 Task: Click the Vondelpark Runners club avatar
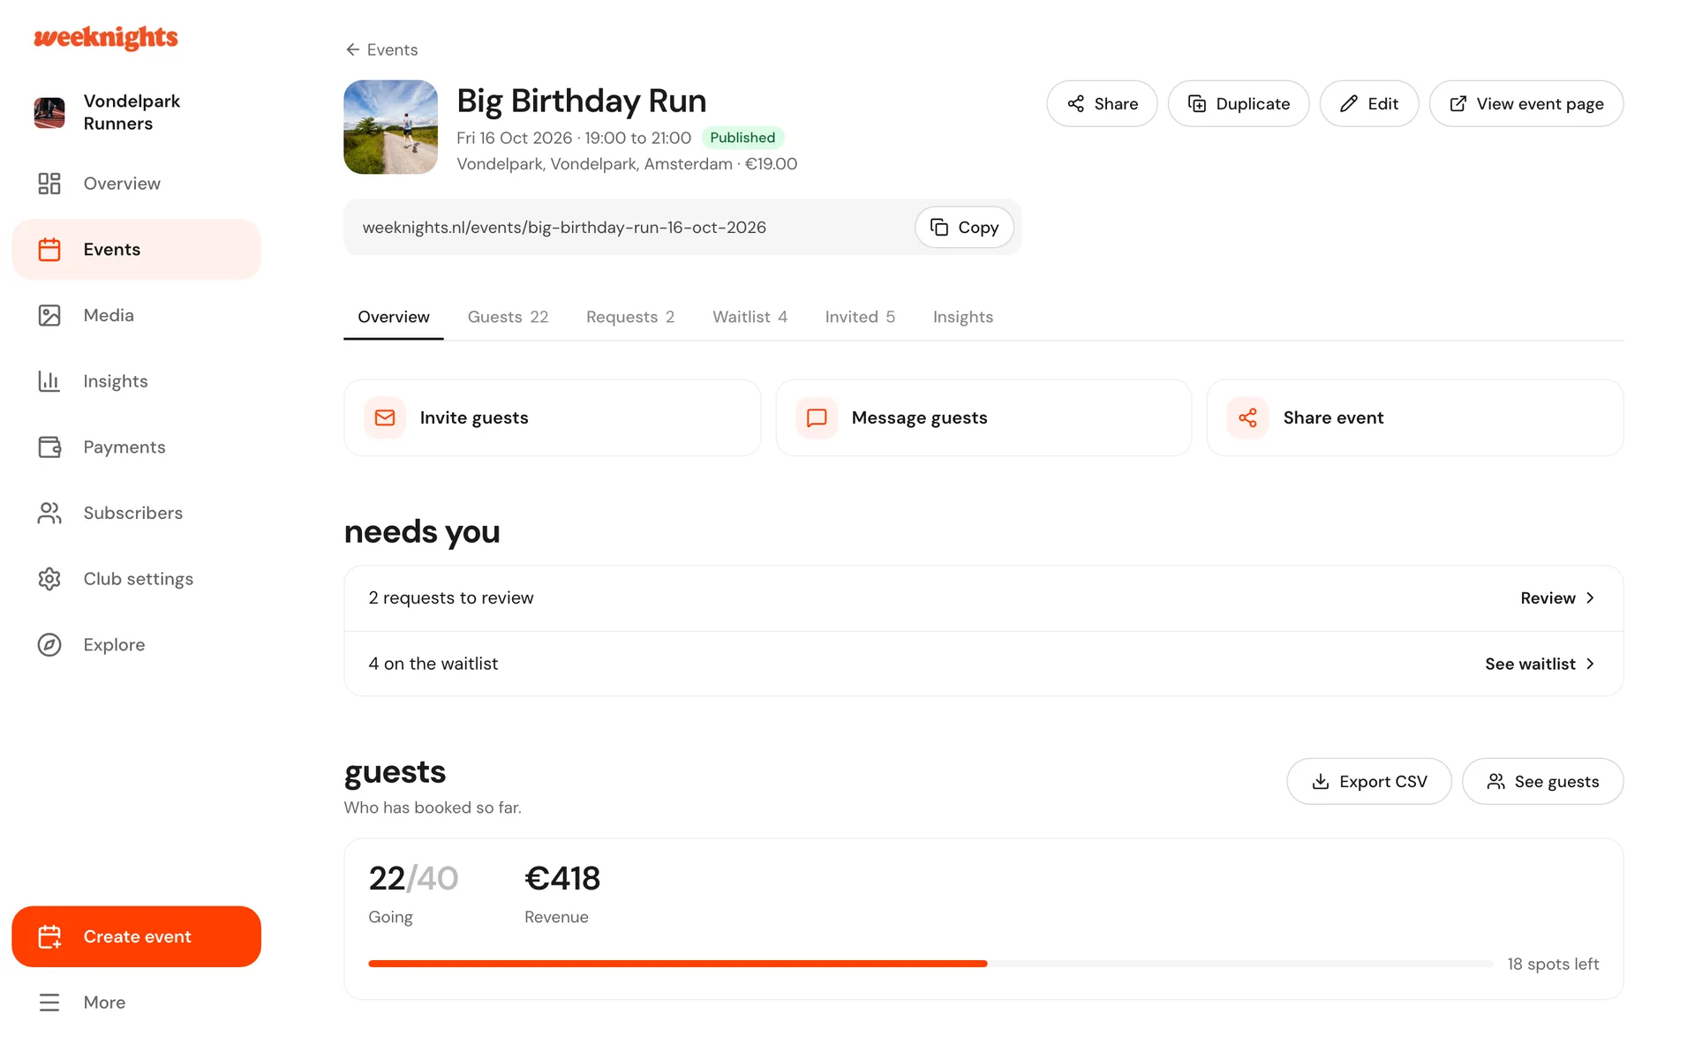click(49, 112)
